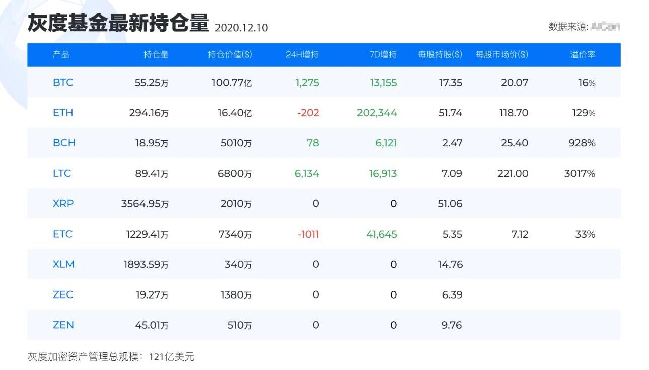
Task: Select the BCH product link
Action: coord(64,143)
